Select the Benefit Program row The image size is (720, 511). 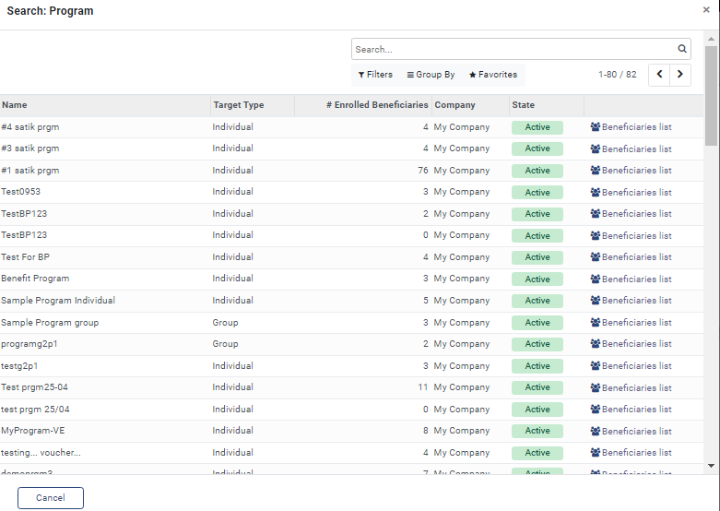351,279
